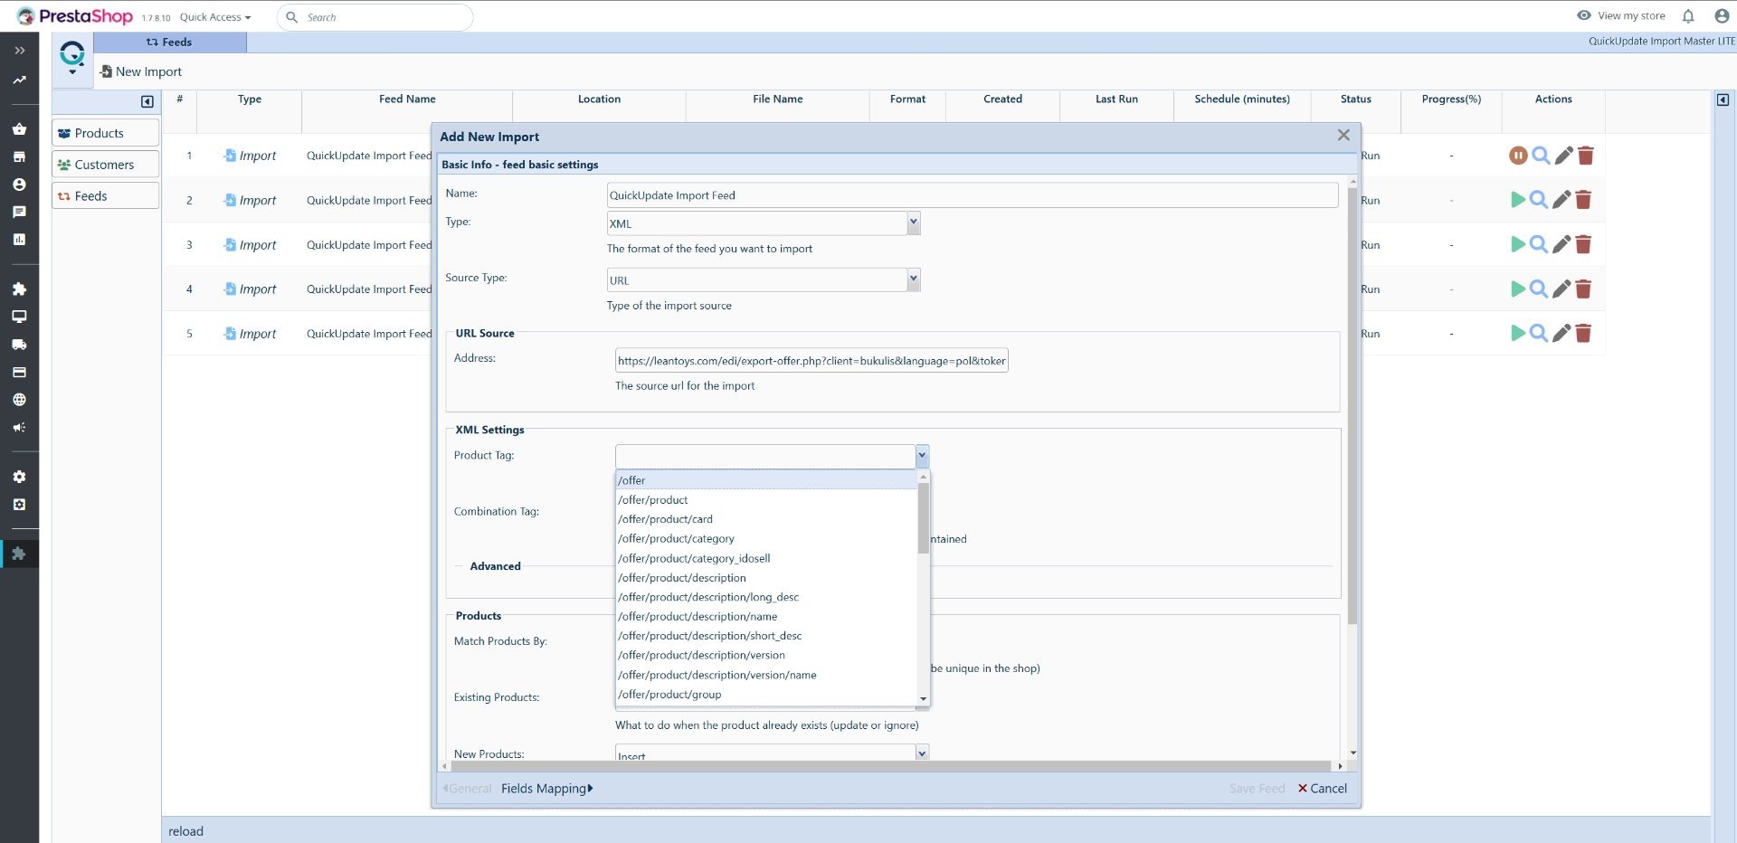Toggle the Product Tag dropdown arrow
Image resolution: width=1737 pixels, height=843 pixels.
(921, 456)
